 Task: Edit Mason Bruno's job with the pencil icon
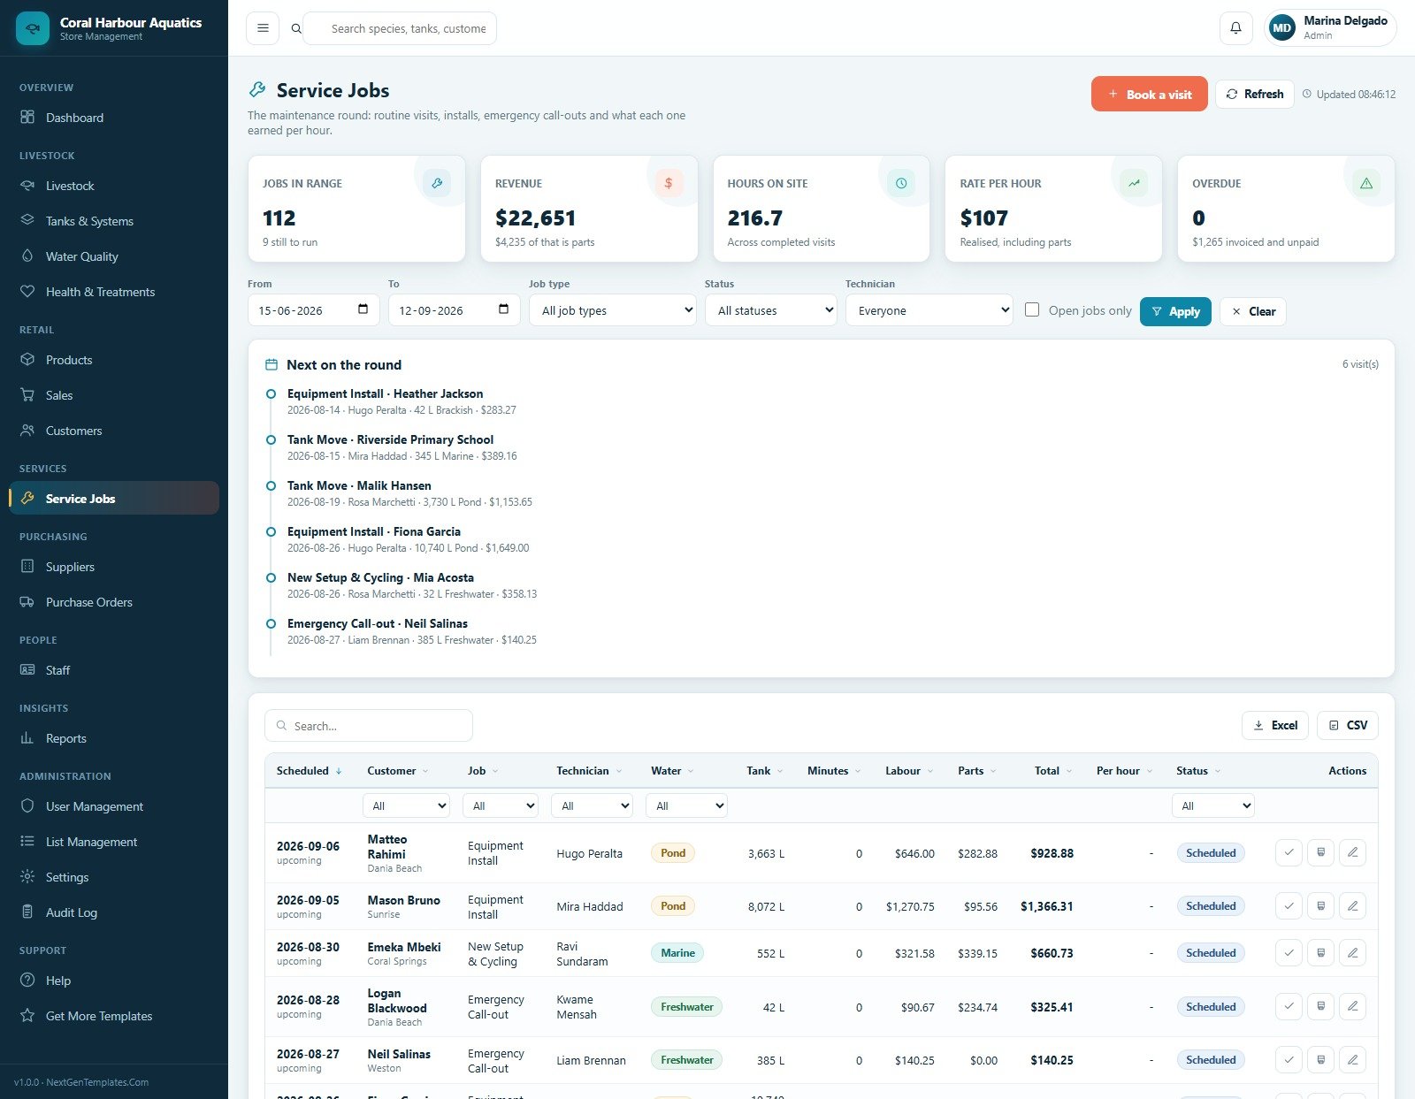[x=1352, y=906]
